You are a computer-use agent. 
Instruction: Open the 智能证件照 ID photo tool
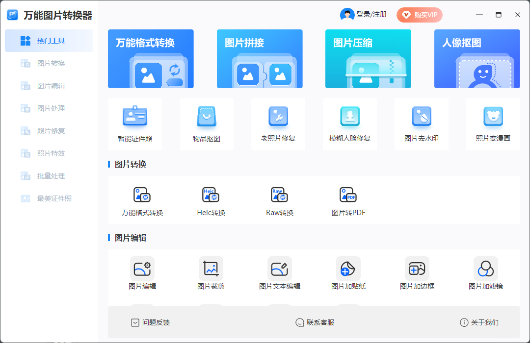135,117
